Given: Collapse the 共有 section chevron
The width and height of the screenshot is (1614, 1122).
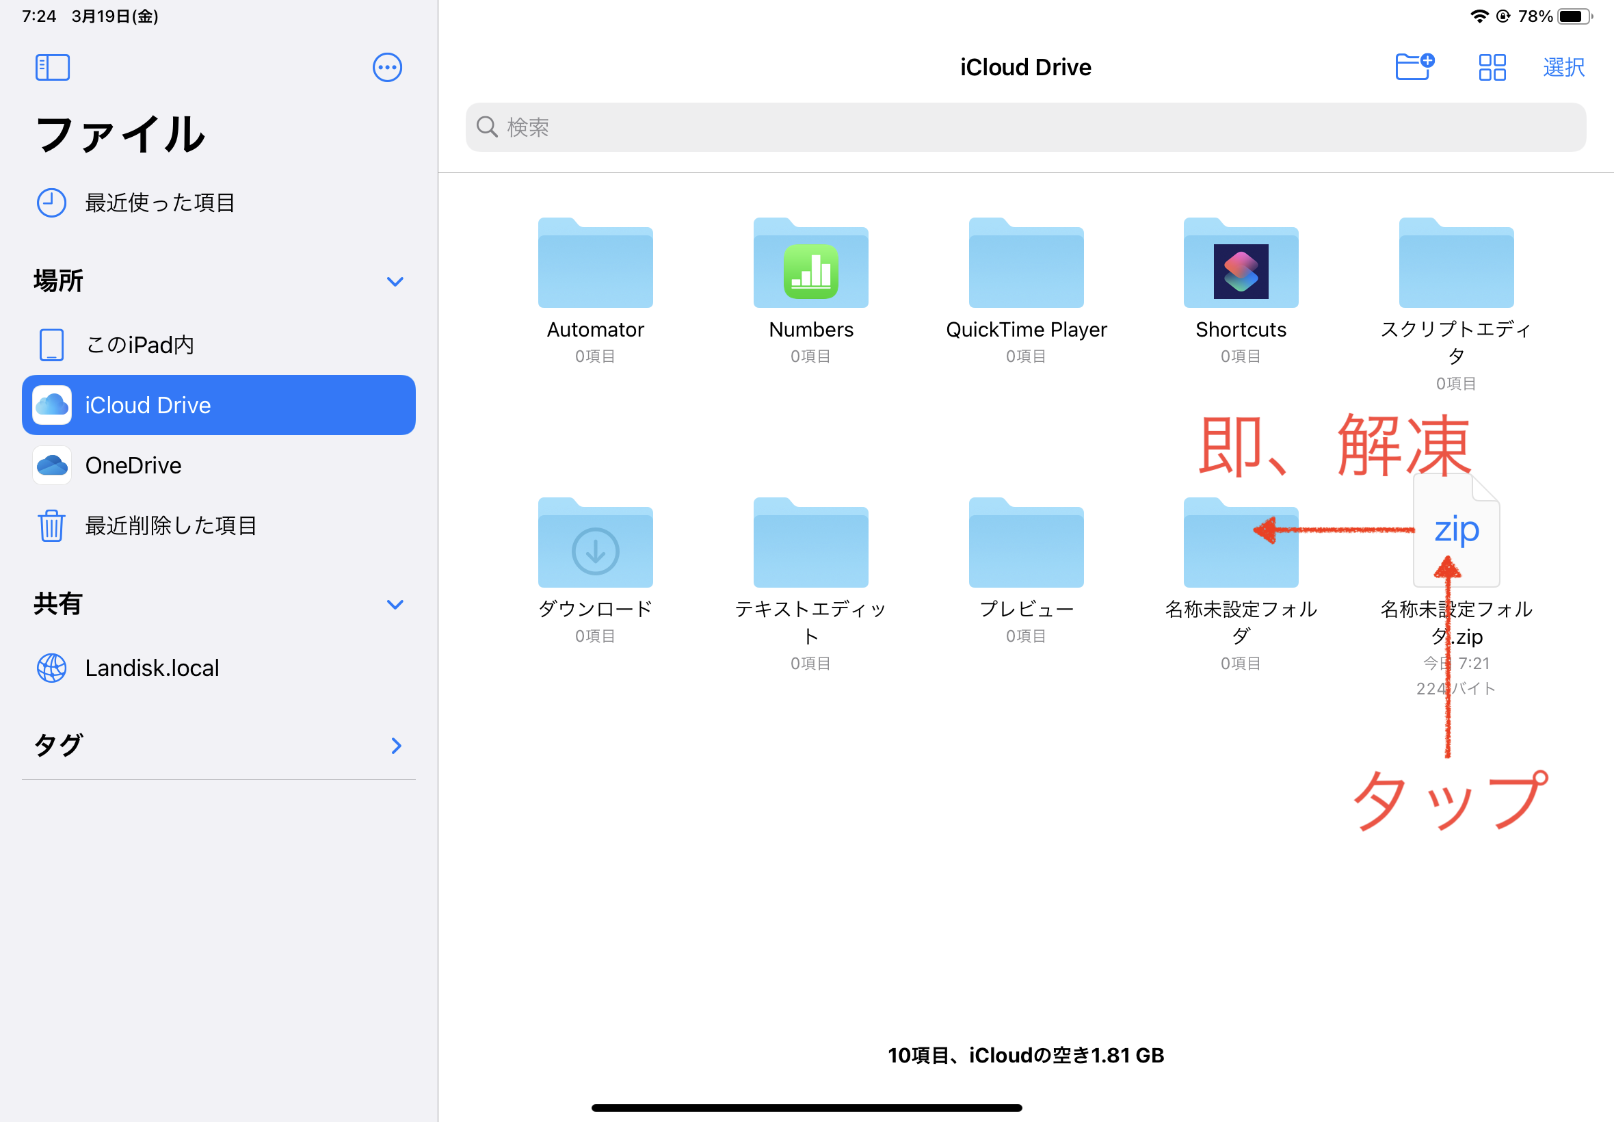Looking at the screenshot, I should [x=395, y=605].
